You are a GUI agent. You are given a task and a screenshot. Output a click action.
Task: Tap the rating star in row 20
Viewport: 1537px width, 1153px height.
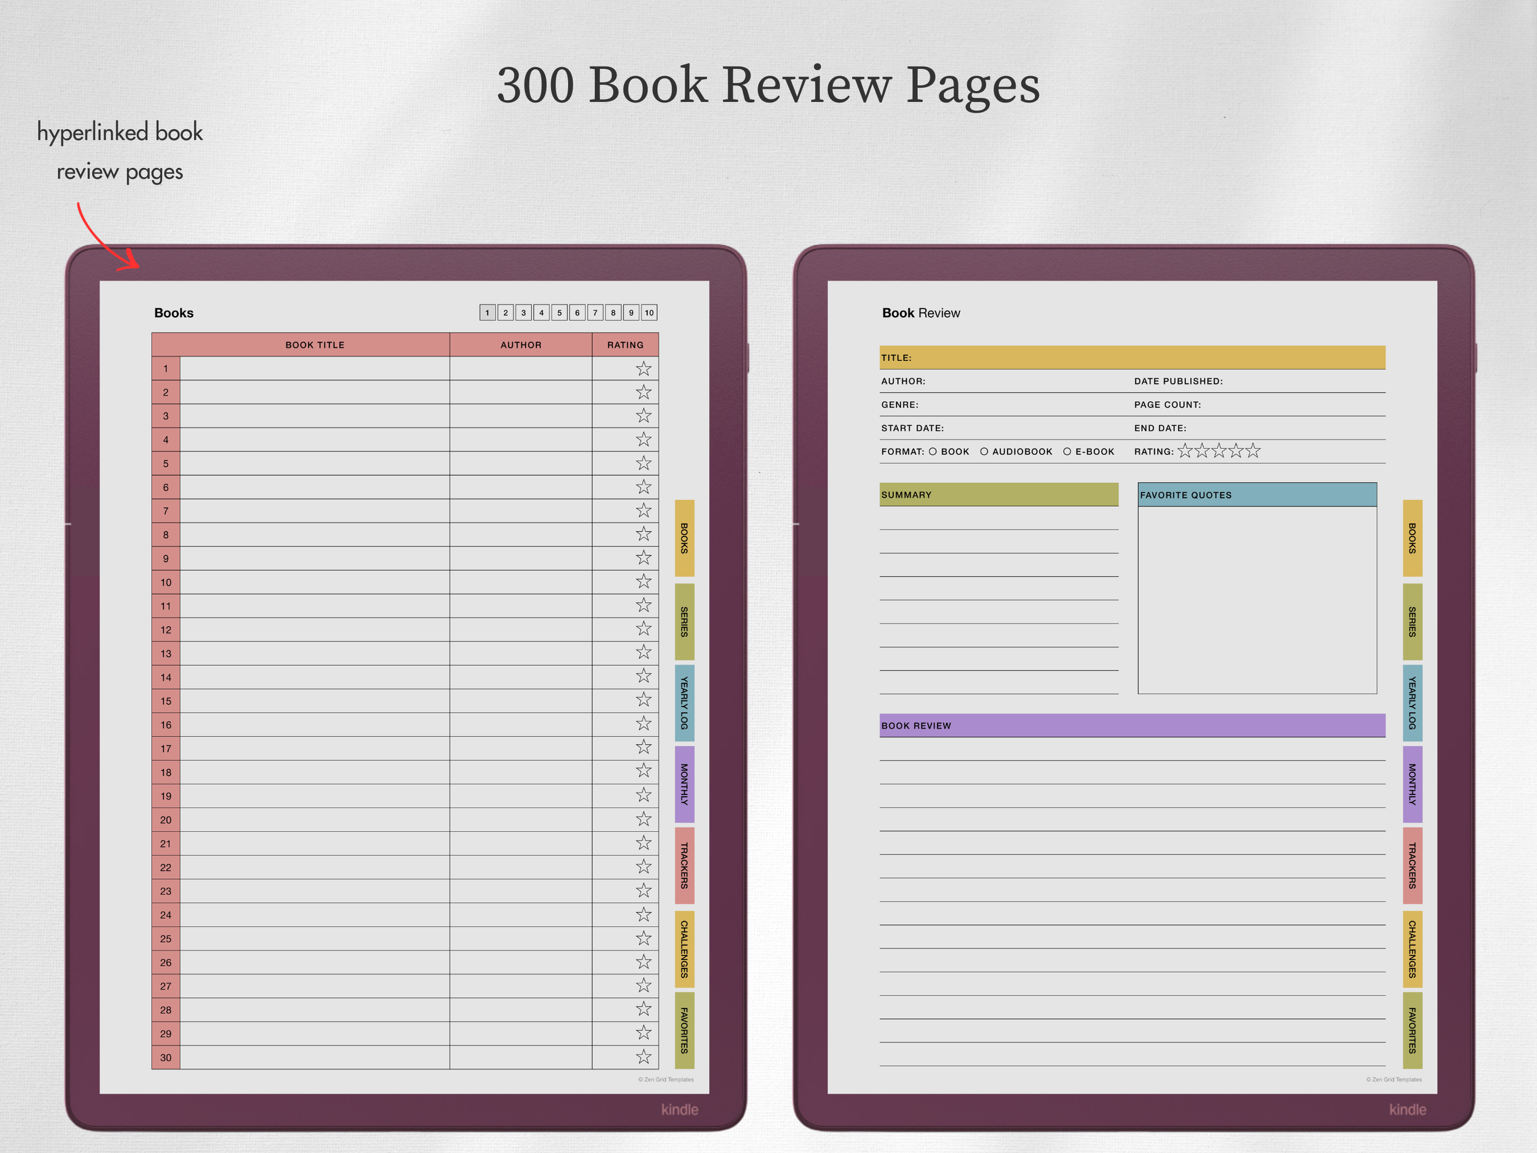tap(644, 818)
